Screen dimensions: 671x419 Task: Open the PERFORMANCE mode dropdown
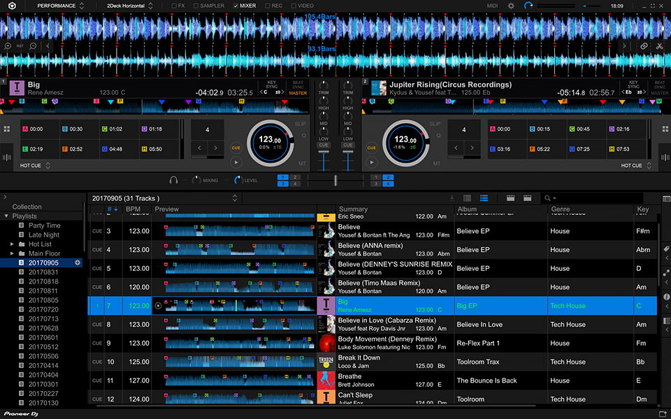coord(60,6)
